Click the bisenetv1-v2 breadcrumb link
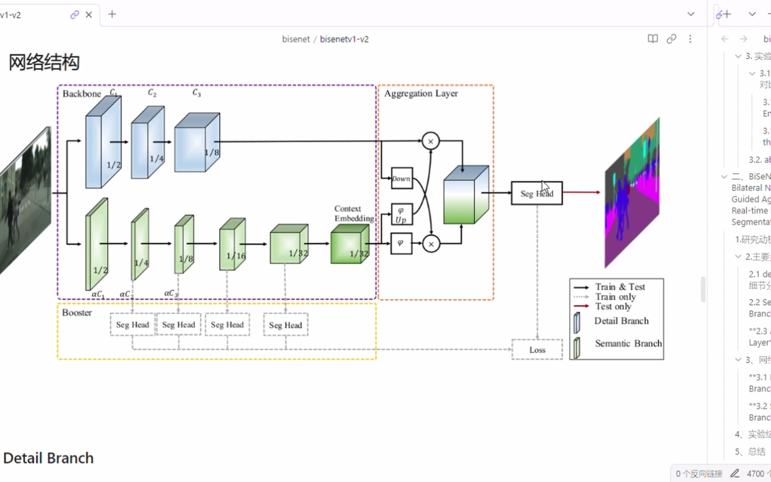 tap(345, 39)
